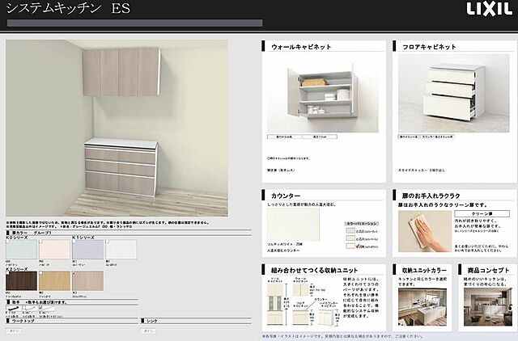Click the 取手 section heading

coord(16,302)
